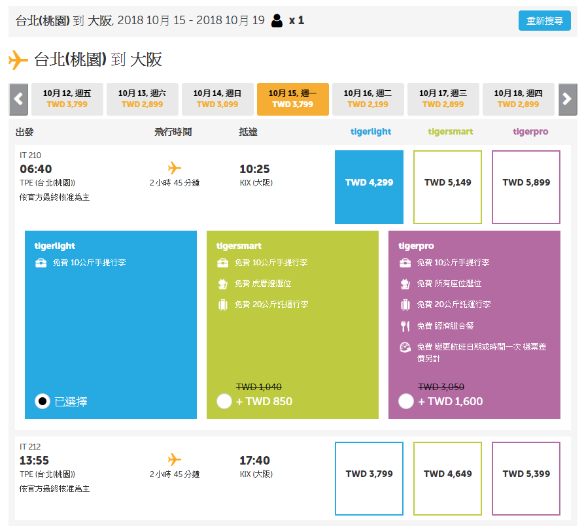
Task: Click the checked baggage icon in tigerpro panel
Action: point(405,305)
